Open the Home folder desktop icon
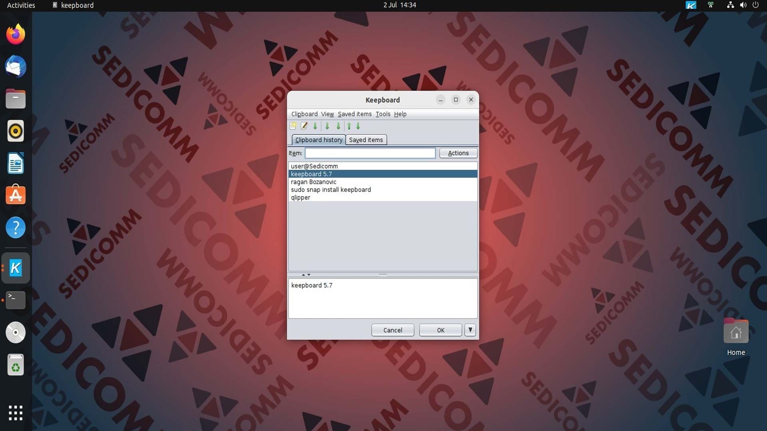 click(736, 337)
